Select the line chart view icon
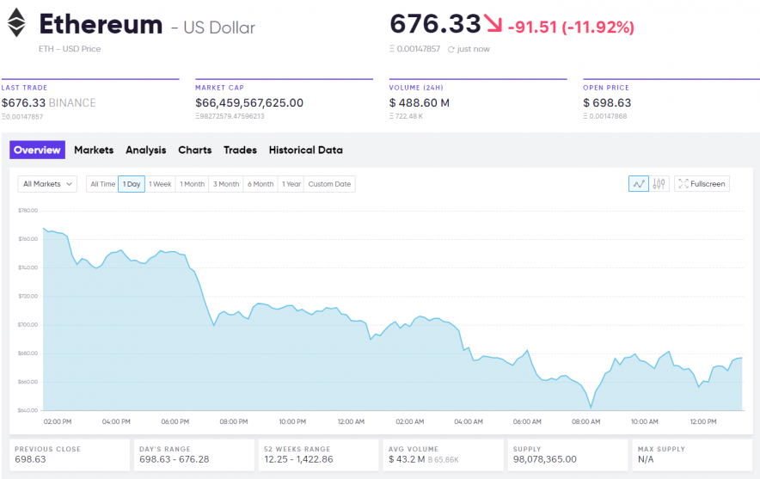 coord(638,184)
